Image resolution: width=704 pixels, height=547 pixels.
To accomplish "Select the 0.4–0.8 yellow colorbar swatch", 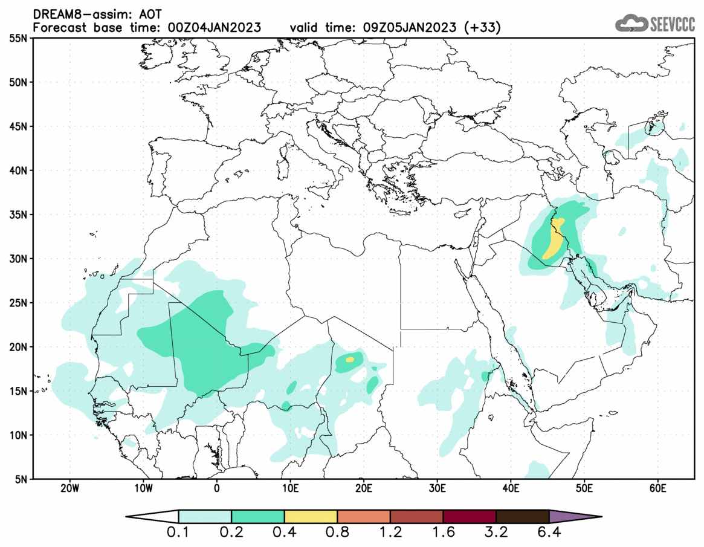I will pos(311,516).
